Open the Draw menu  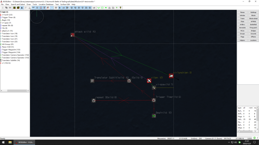click(x=29, y=4)
